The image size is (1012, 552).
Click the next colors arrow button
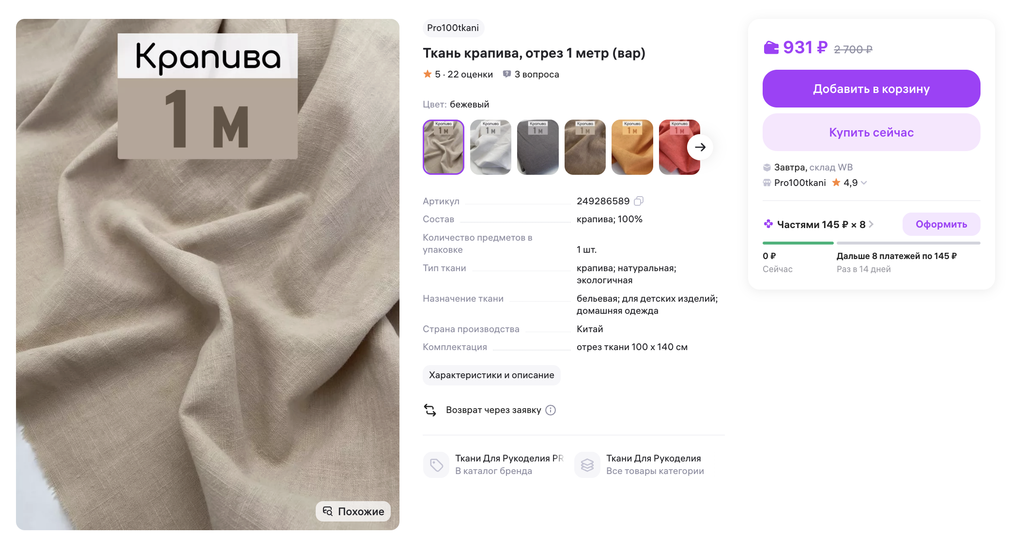[x=700, y=147]
